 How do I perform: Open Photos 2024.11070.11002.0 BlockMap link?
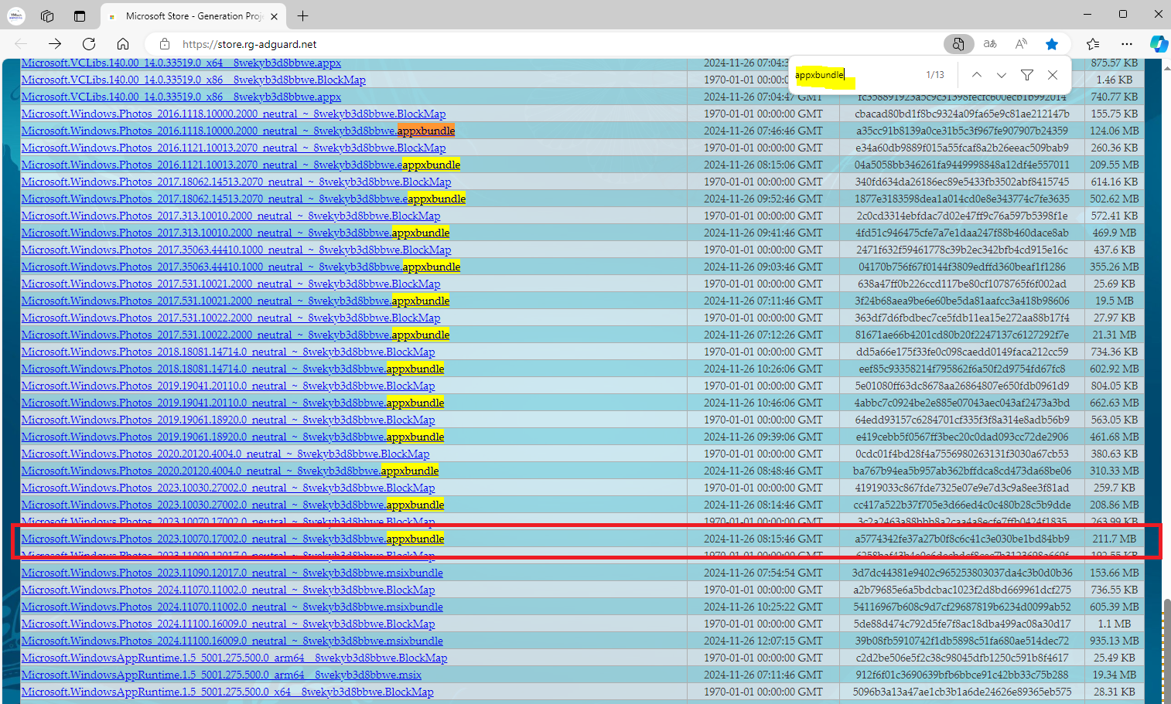click(x=228, y=590)
